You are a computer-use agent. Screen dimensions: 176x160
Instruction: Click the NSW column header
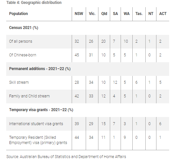[x=79, y=14]
